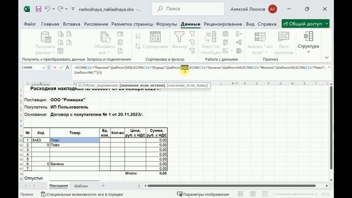
Task: Select the Код header cell
Action: tap(41, 133)
